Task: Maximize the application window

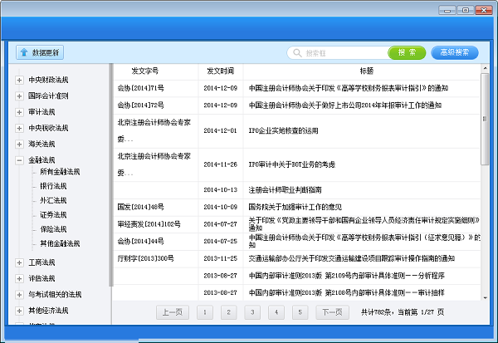Action: (466, 11)
